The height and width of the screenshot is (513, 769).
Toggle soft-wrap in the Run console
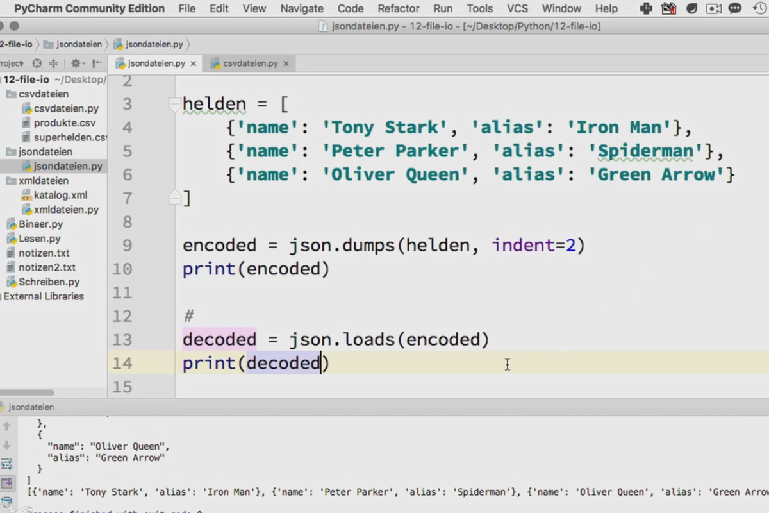point(6,464)
